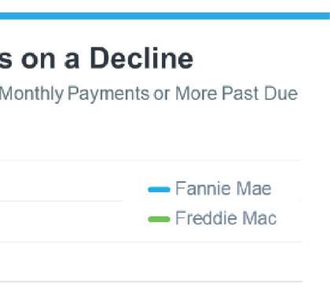Click the green Freddie Mac legend line marker
The width and height of the screenshot is (330, 307).
[159, 219]
